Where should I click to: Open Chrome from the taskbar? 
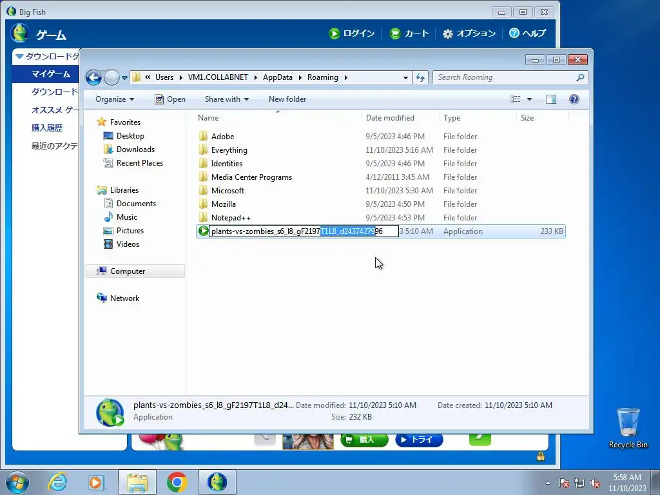pyautogui.click(x=177, y=482)
